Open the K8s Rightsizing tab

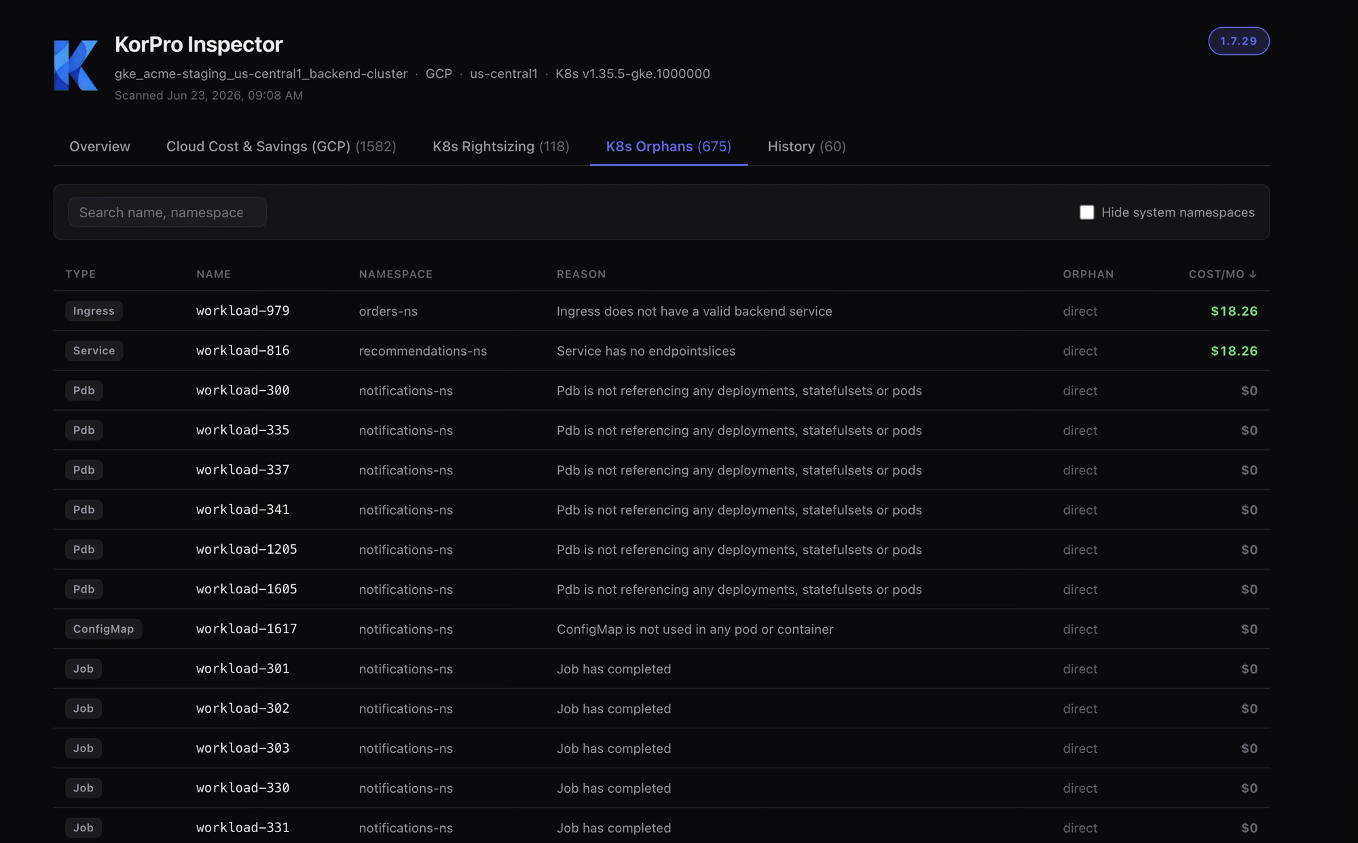tap(501, 146)
